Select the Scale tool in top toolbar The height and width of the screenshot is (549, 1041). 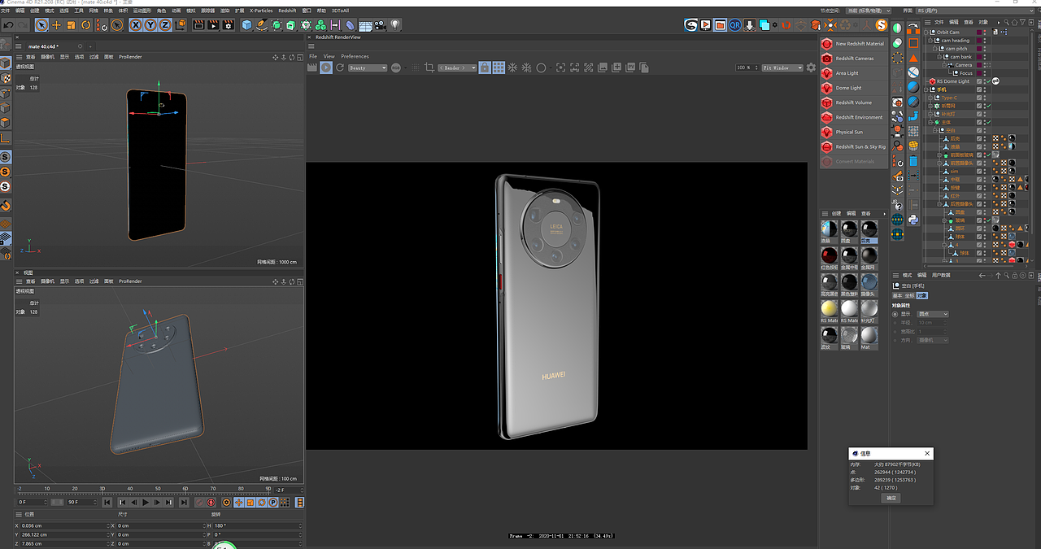pyautogui.click(x=71, y=25)
